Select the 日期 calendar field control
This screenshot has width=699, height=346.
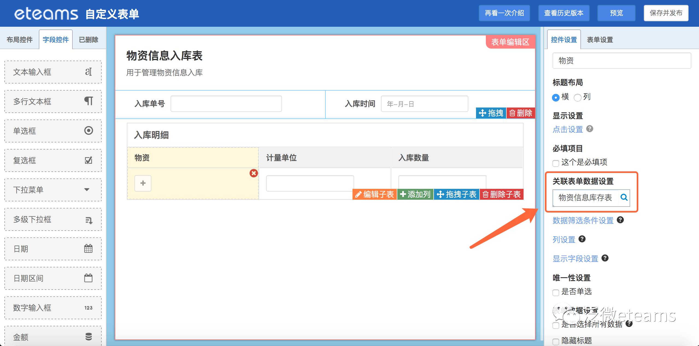pos(53,249)
